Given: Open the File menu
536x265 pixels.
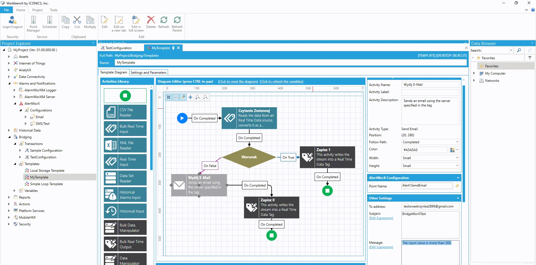Looking at the screenshot, I should (6, 10).
